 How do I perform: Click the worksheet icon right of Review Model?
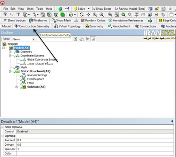coord(150,9)
